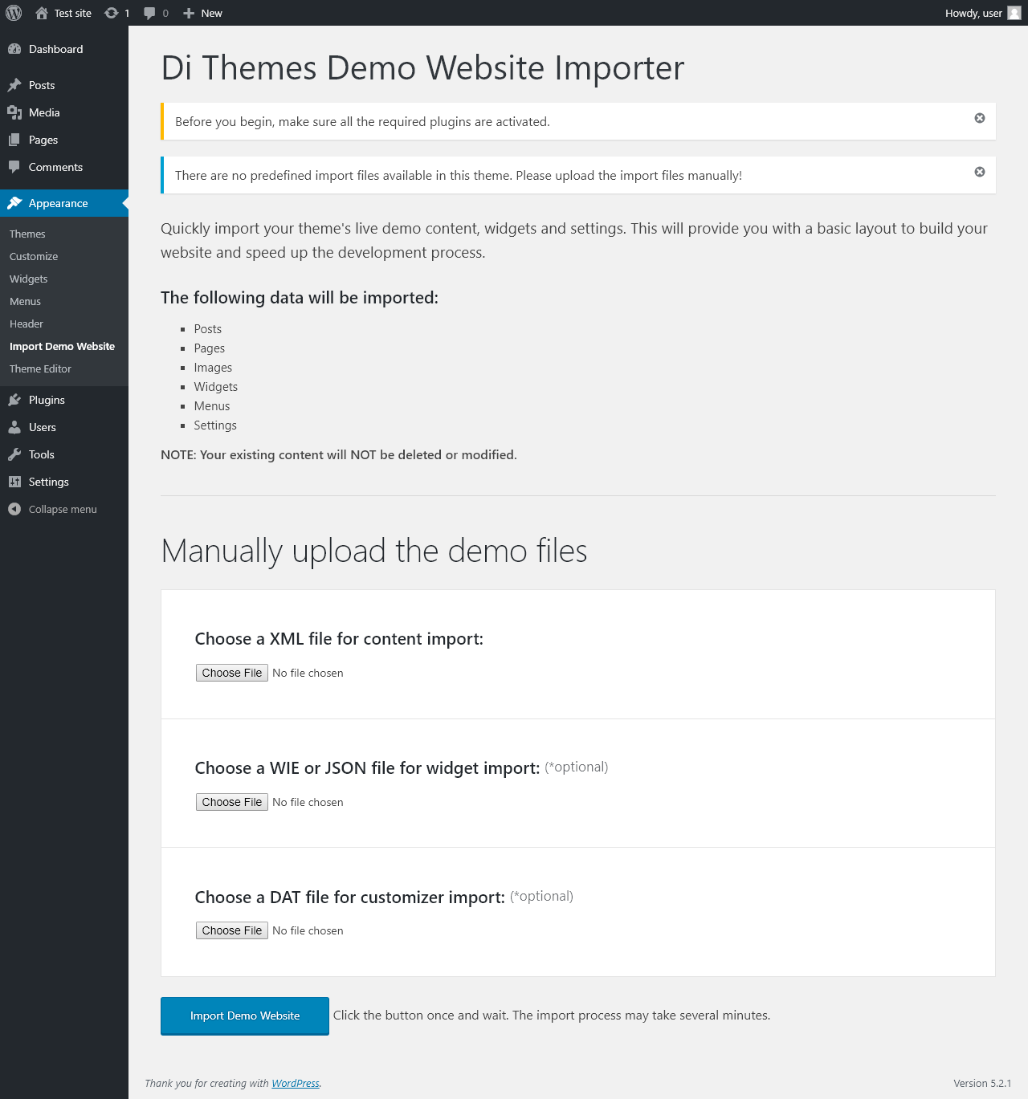The width and height of the screenshot is (1028, 1099).
Task: Click Pages in the imported data list
Action: [210, 348]
